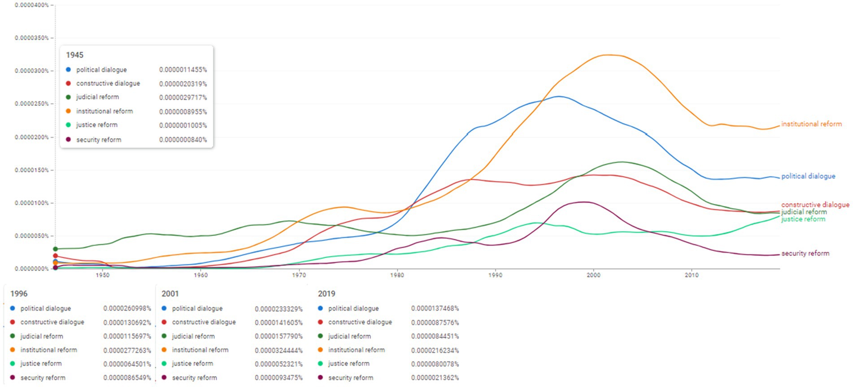Click 'justice reform' label in 2019 panel

(x=349, y=364)
